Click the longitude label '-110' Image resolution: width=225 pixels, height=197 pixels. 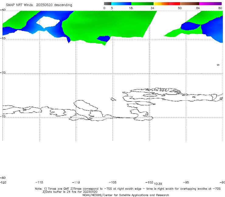(x=76, y=182)
